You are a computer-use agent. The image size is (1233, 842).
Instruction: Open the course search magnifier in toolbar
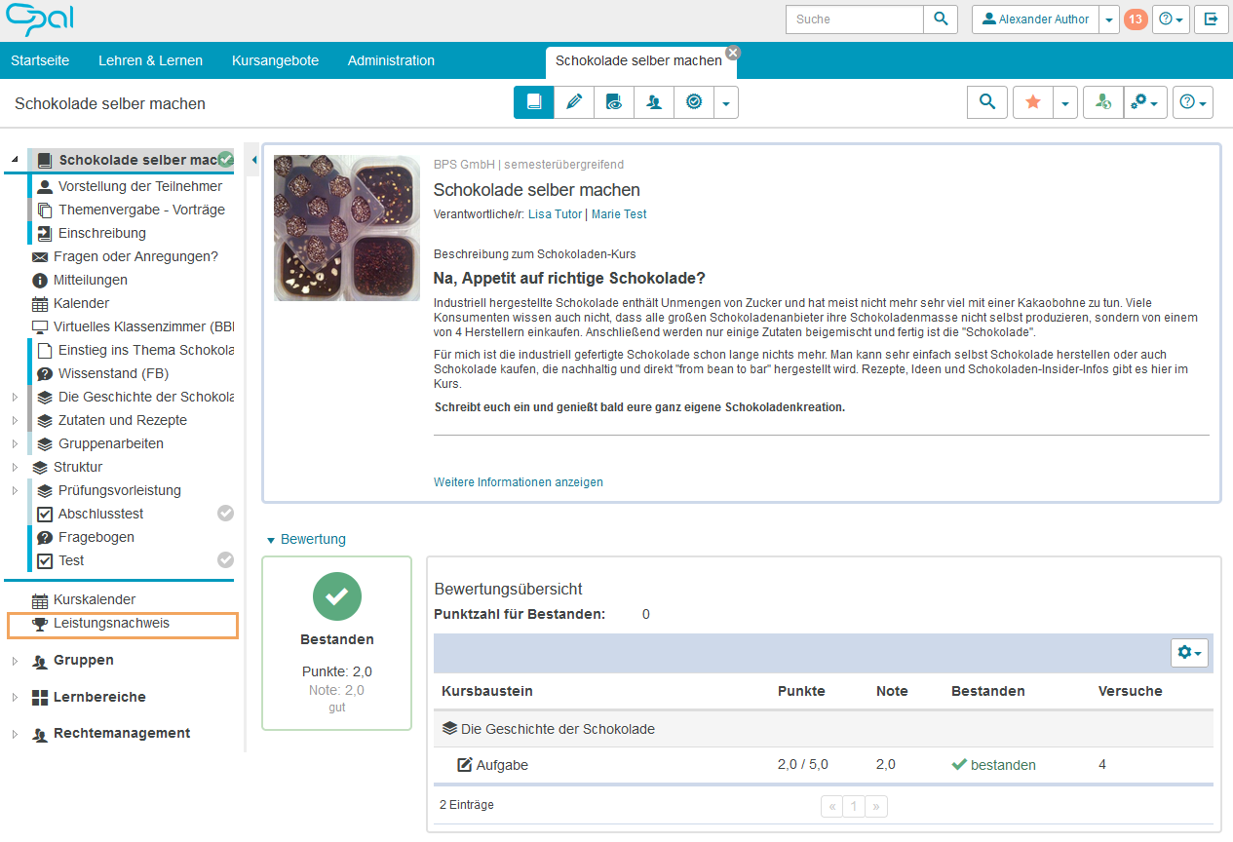(987, 102)
